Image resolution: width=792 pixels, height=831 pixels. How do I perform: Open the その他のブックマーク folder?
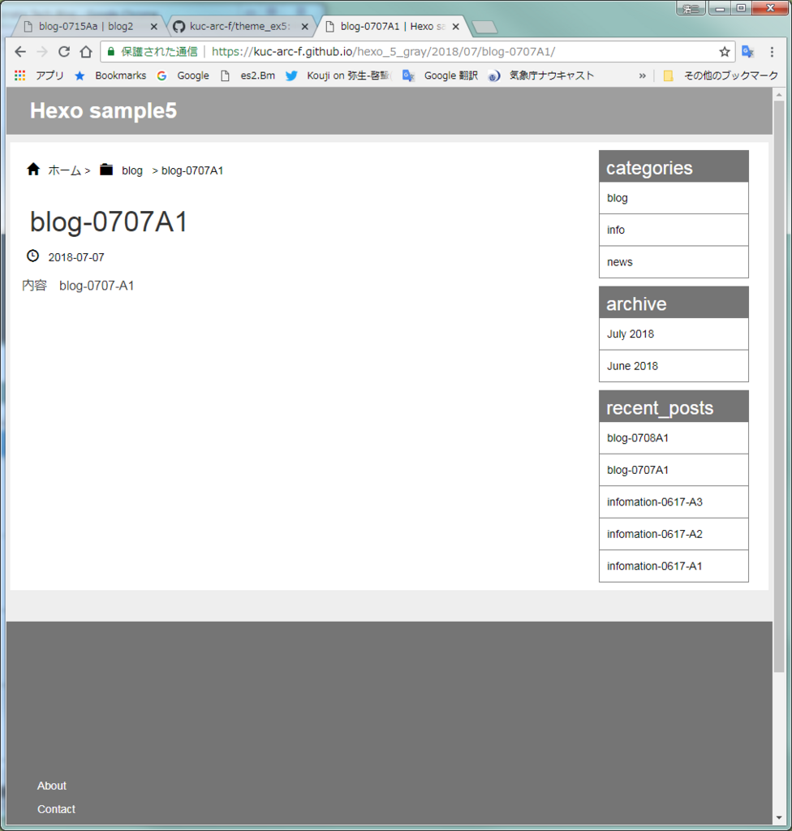[721, 75]
